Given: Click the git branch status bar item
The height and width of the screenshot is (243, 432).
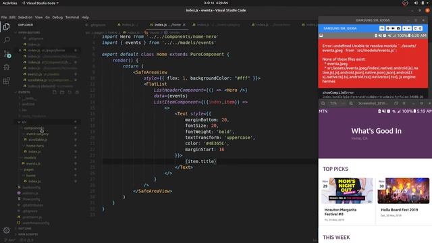Looking at the screenshot, I should (10, 240).
